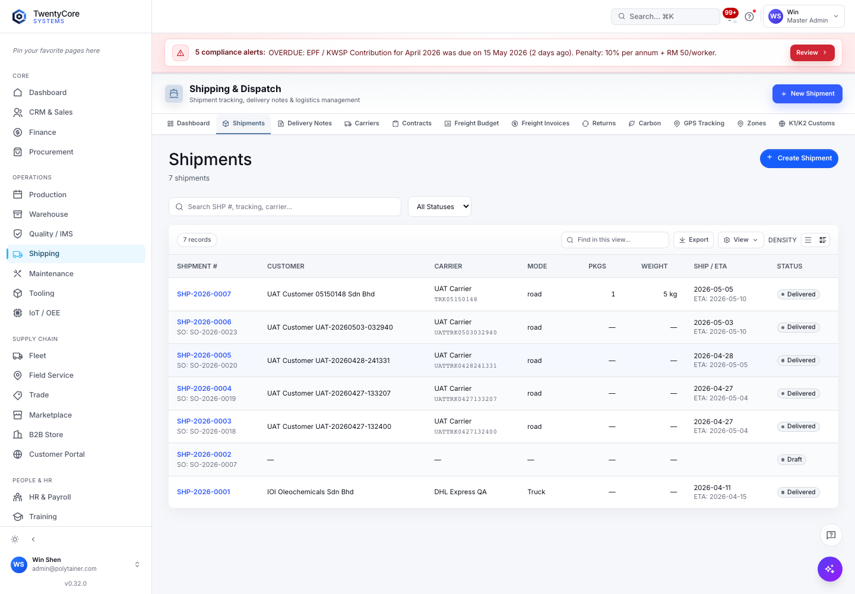Open the Freight Invoices tab

[540, 124]
